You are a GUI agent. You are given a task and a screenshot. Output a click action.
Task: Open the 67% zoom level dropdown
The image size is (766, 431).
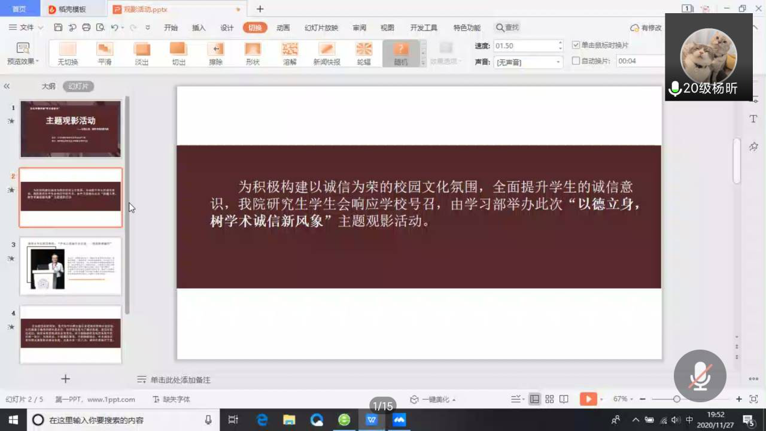(x=622, y=399)
